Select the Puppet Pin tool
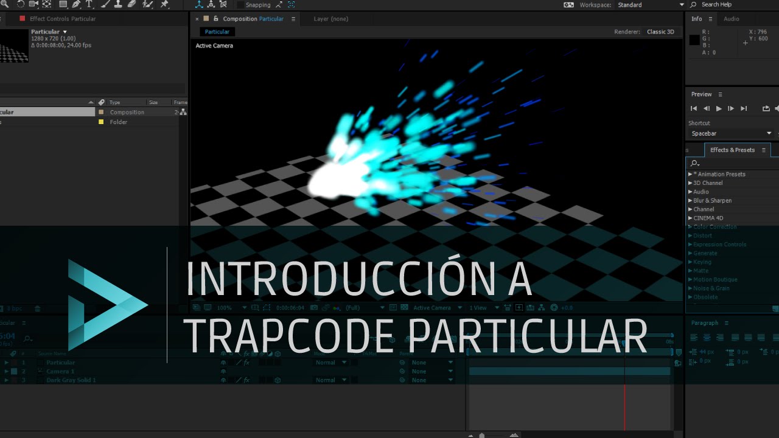 [164, 4]
